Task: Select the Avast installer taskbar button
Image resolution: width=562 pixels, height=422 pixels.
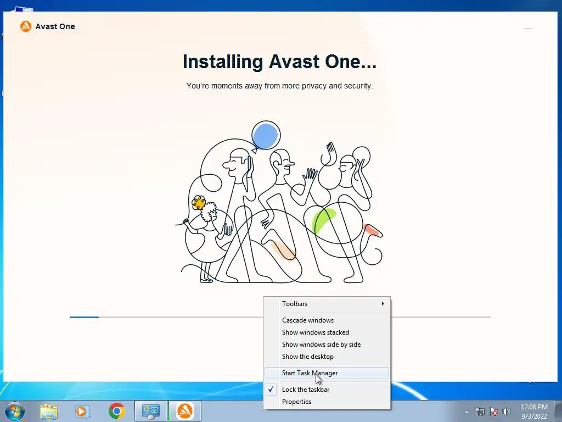Action: pos(184,411)
